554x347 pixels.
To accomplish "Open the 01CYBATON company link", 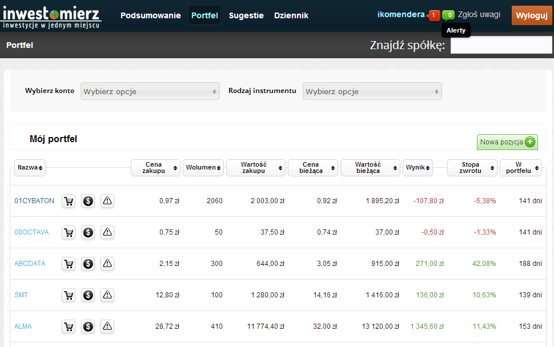I will click(x=34, y=201).
